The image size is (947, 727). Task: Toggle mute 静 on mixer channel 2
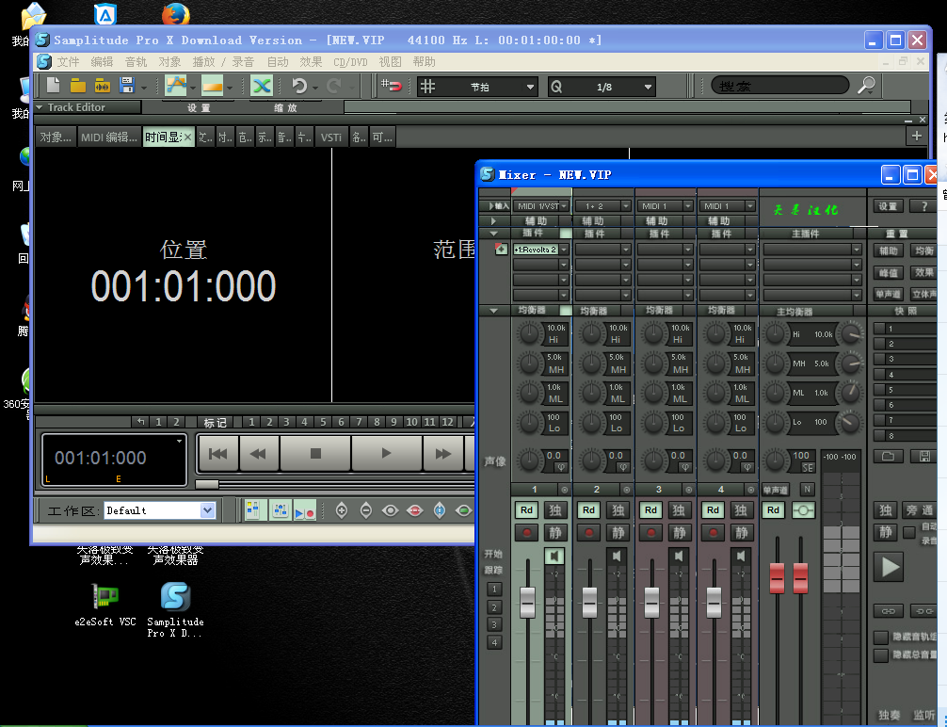coord(618,532)
